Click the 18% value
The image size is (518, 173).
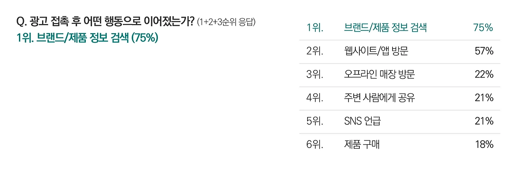pos(484,145)
